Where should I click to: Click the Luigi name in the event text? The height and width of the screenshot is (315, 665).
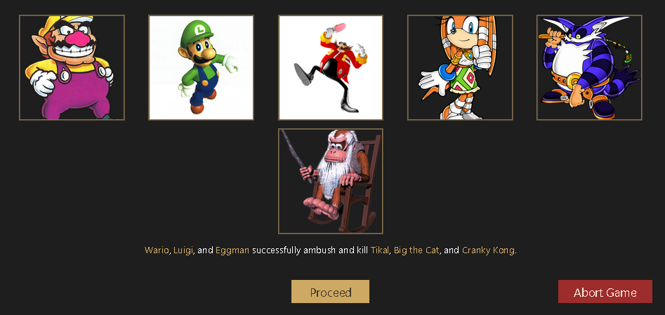[183, 250]
